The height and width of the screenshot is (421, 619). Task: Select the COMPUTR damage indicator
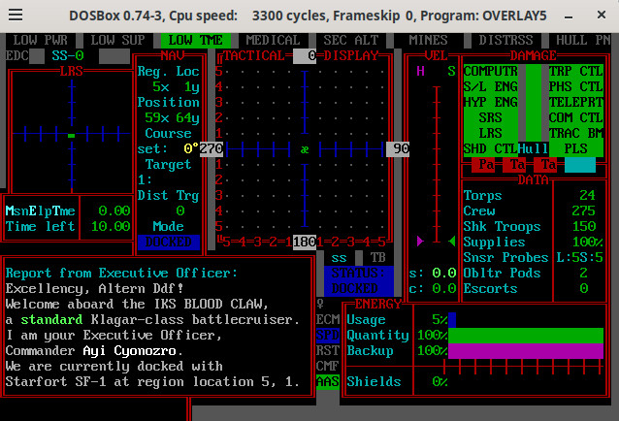coord(491,71)
